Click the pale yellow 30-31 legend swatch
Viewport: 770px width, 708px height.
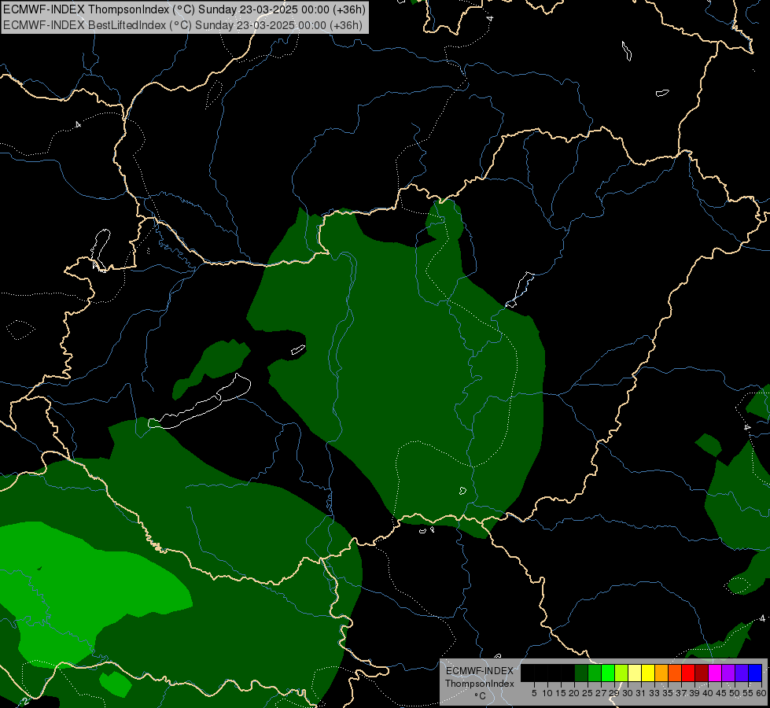click(x=635, y=673)
